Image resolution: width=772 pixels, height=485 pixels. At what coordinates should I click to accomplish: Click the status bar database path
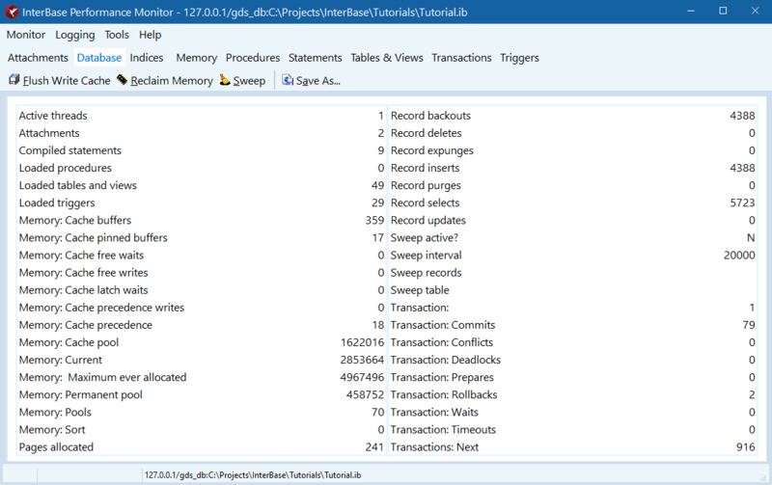click(x=253, y=475)
